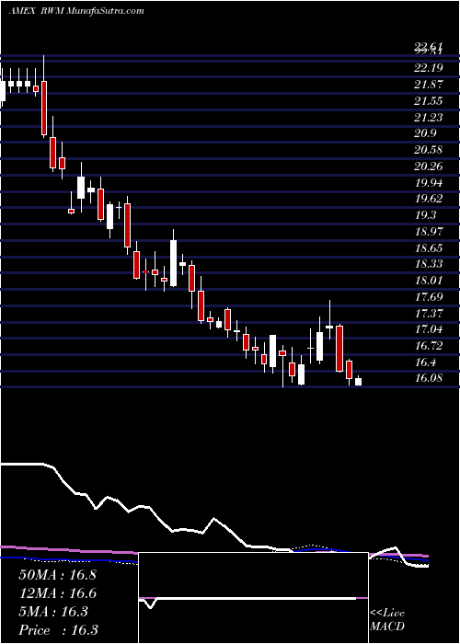460x644 pixels.
Task: Click the 18.65 price axis label
Action: point(429,247)
